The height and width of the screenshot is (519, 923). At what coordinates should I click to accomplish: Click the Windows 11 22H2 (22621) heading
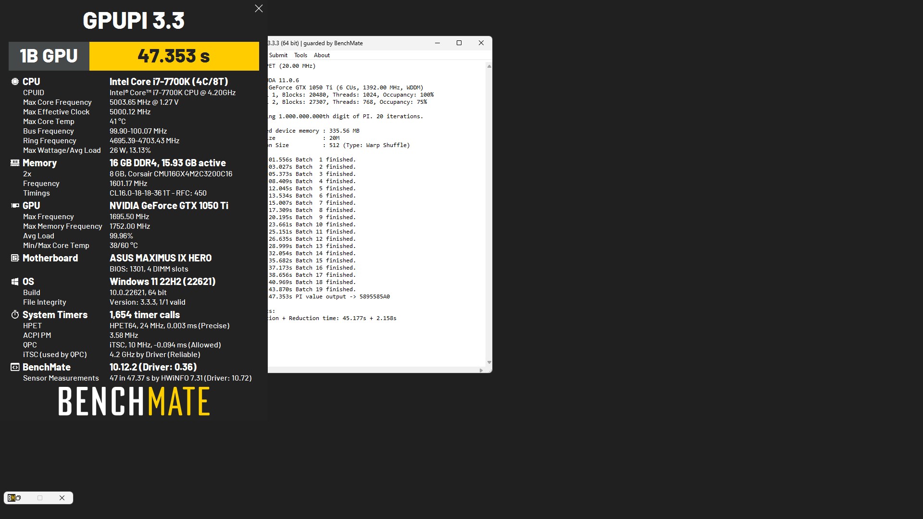[162, 282]
